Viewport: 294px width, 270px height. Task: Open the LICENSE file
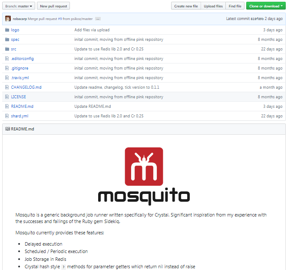[x=18, y=97]
